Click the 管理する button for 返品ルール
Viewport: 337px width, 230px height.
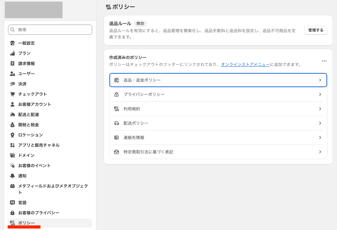click(x=316, y=30)
